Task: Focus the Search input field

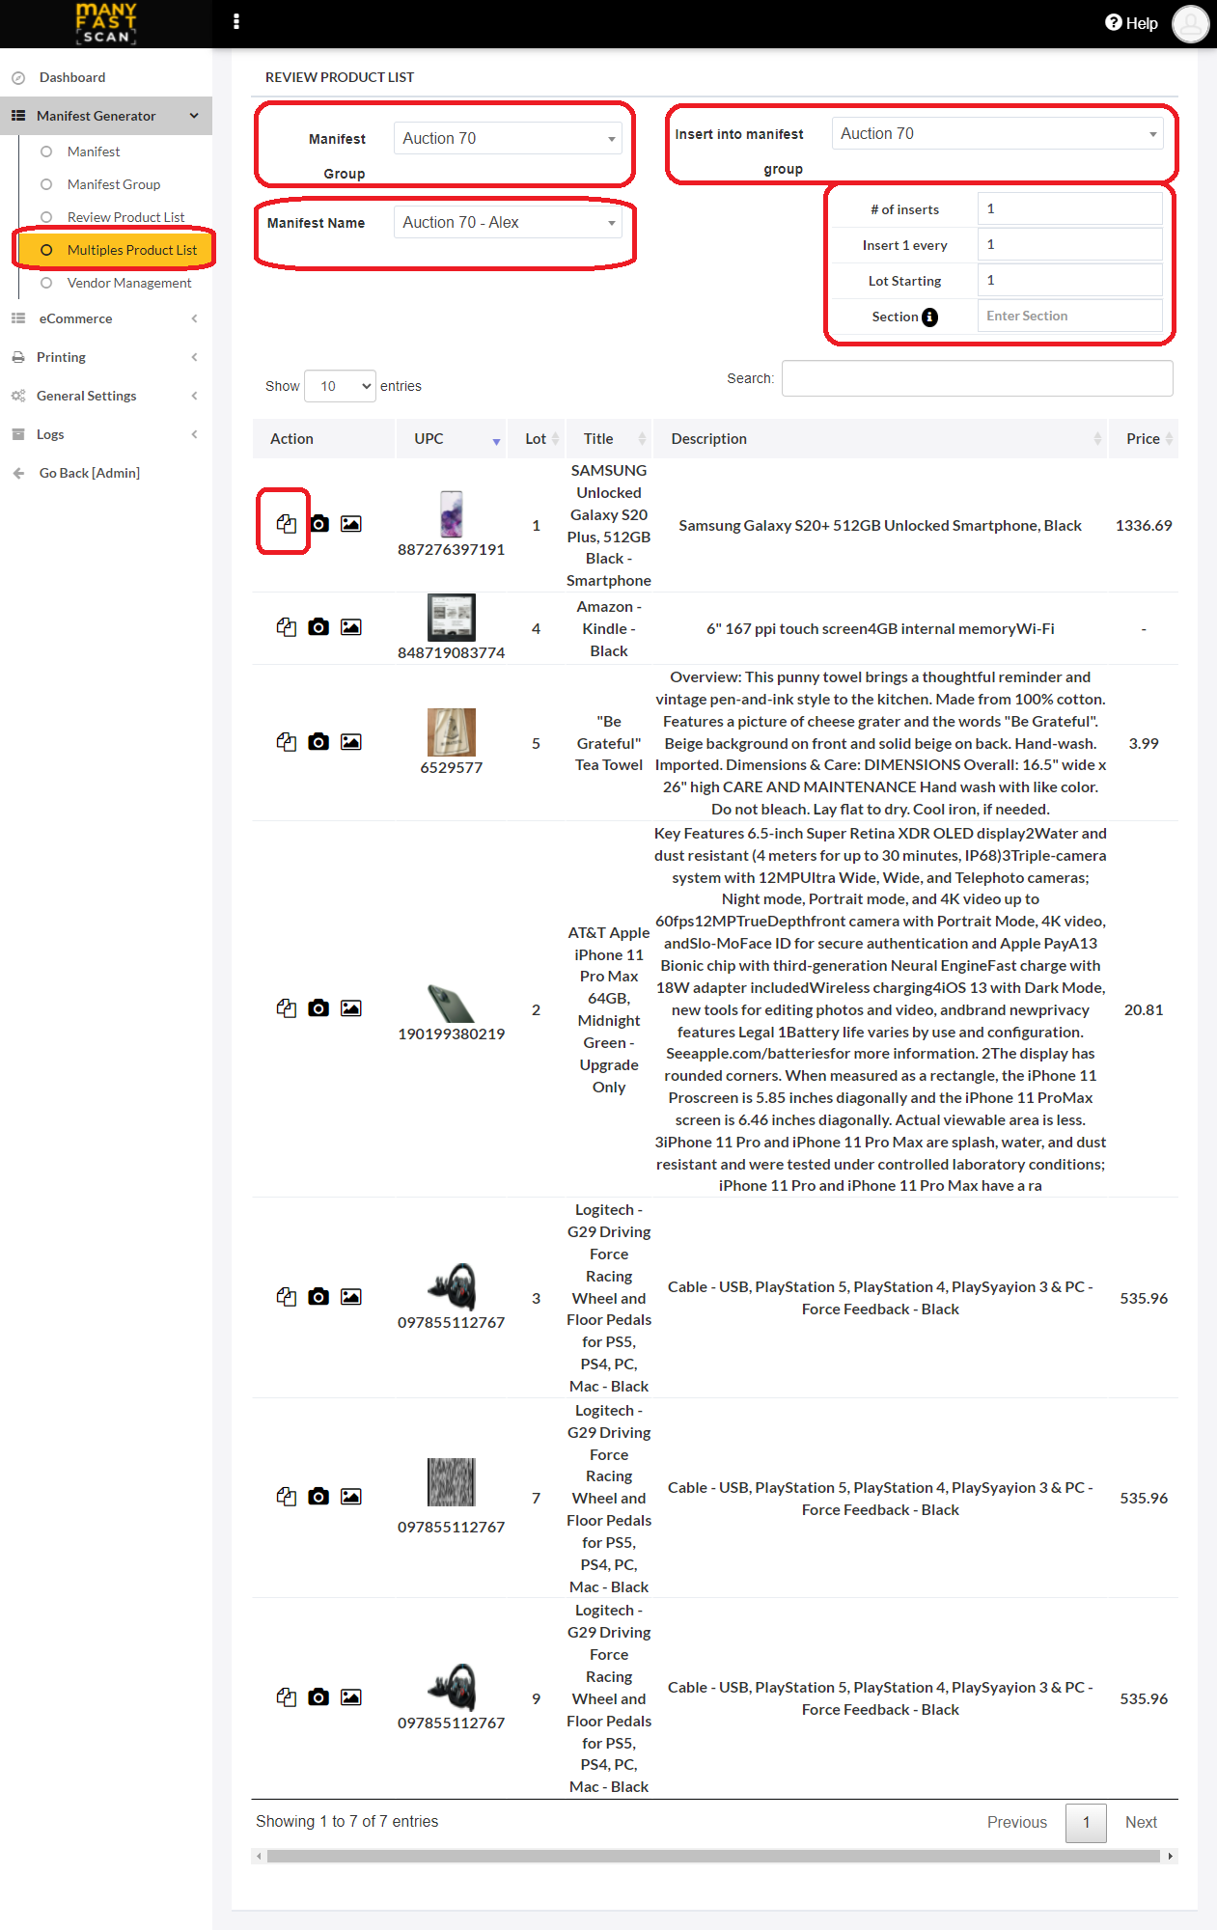Action: click(978, 378)
